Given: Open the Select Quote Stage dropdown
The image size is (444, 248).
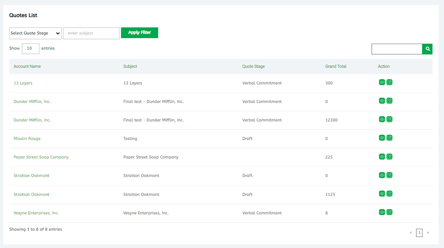Looking at the screenshot, I should (35, 33).
